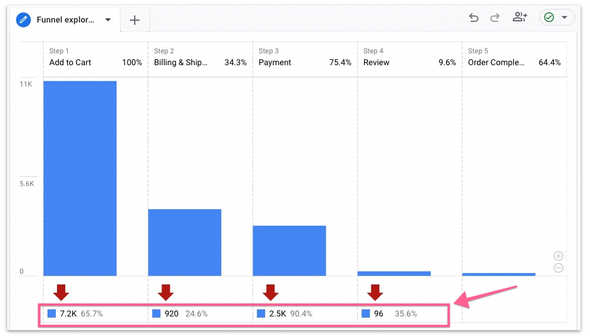The height and width of the screenshot is (336, 590).
Task: Click the Add to Cart blue bar
Action: pyautogui.click(x=80, y=178)
